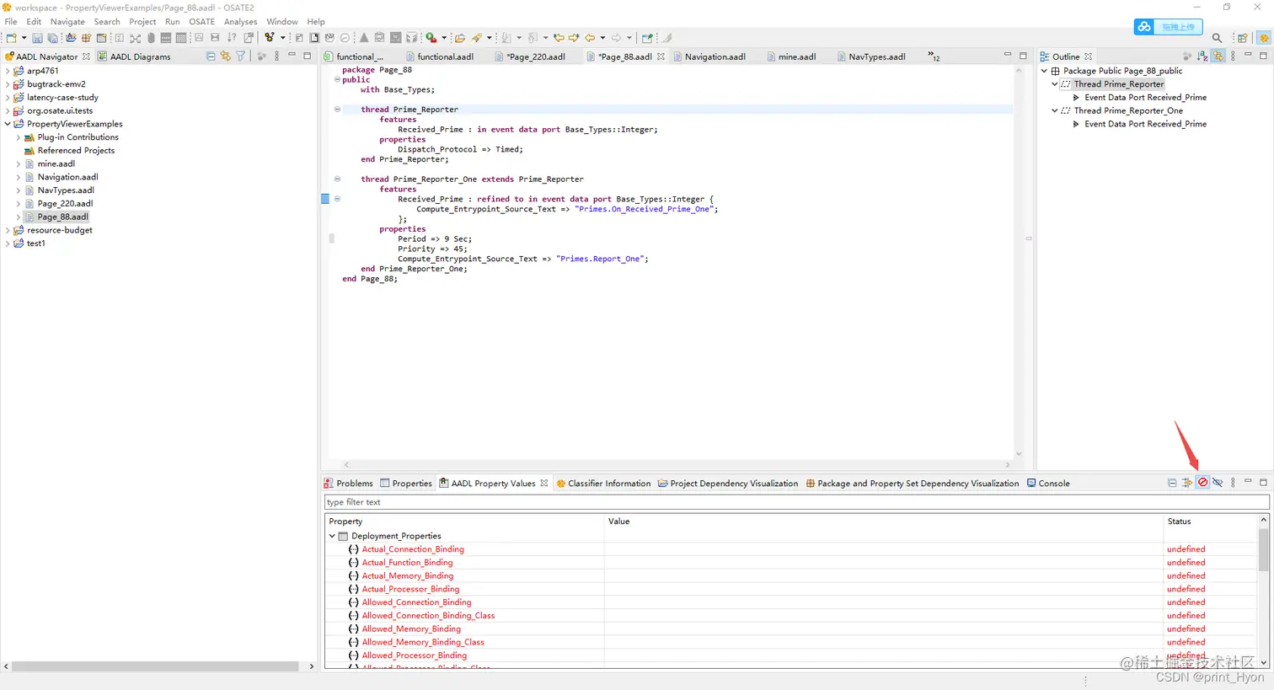Open the Classifier Information tab
The width and height of the screenshot is (1274, 690).
(x=603, y=484)
